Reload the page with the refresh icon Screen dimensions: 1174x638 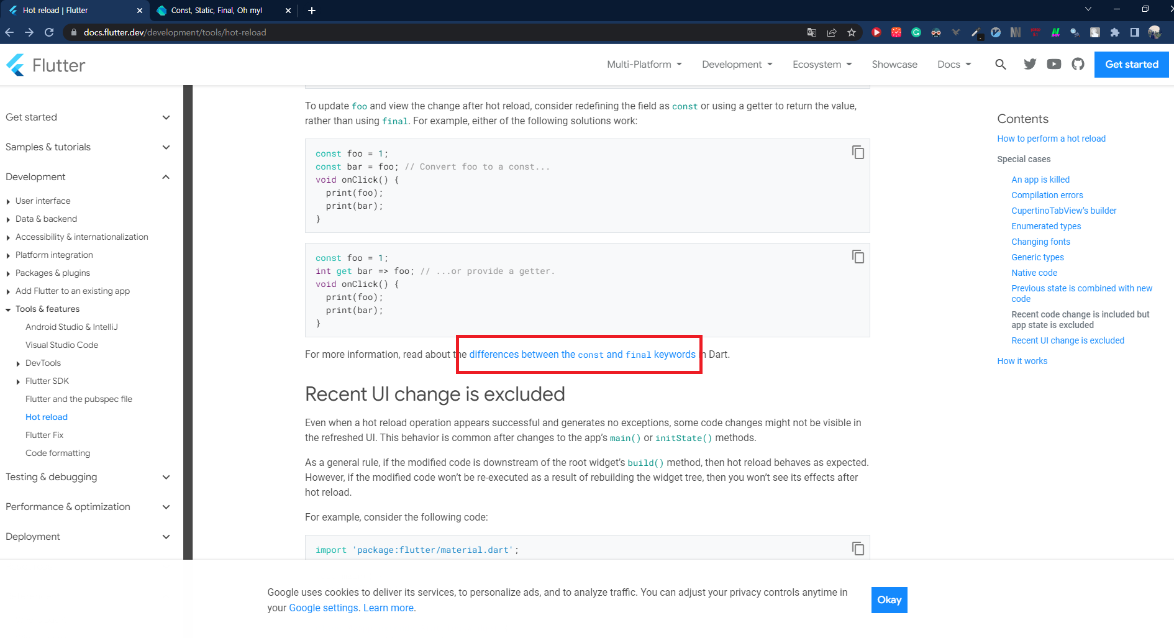pos(49,32)
